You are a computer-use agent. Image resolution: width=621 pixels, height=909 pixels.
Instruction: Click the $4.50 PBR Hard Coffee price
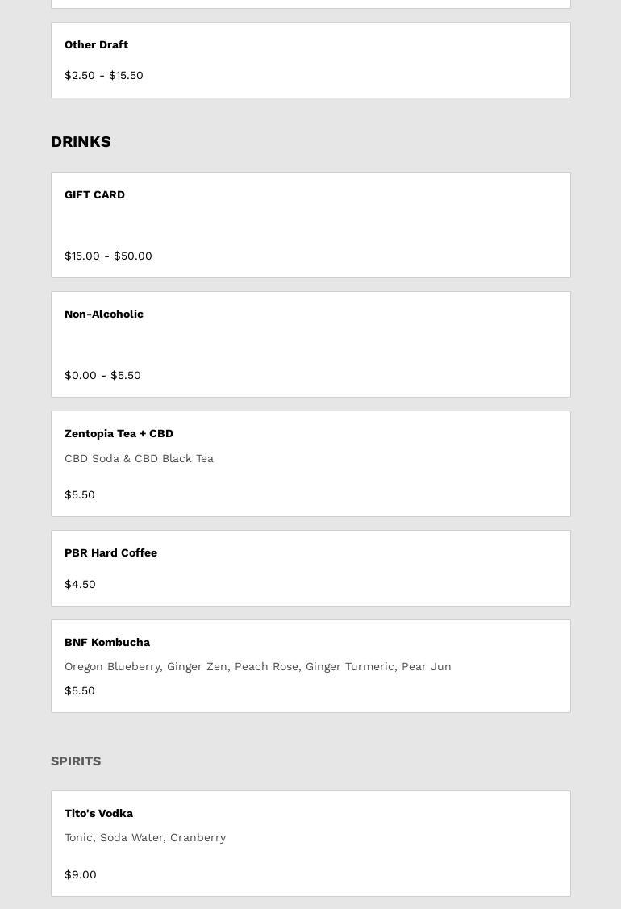coord(80,584)
